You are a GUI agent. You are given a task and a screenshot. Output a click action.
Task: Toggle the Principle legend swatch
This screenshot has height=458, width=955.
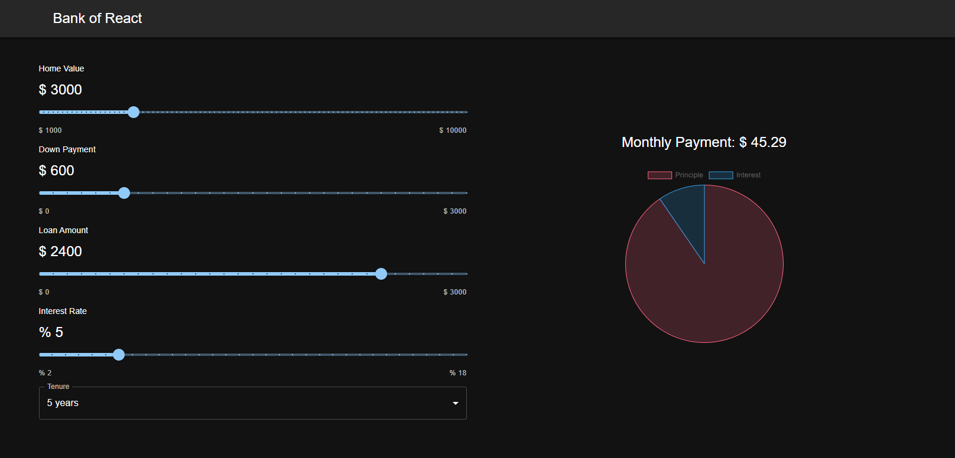coord(660,175)
